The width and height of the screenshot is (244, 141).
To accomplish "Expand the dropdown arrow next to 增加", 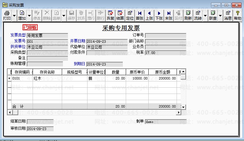I will tap(29, 16).
